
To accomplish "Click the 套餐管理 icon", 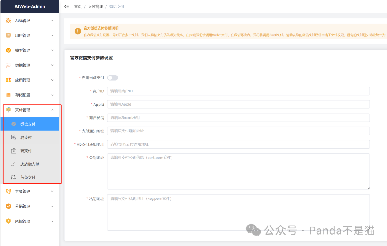I will pos(8,191).
